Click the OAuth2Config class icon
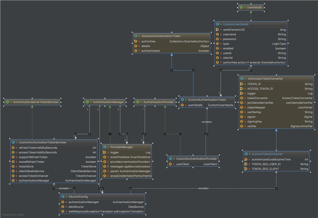The height and width of the screenshot is (218, 318). click(x=63, y=197)
